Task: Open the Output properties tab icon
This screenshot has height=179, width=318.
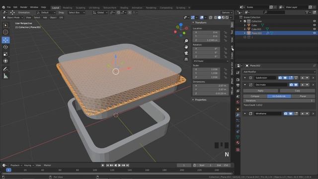Action: tap(238, 85)
